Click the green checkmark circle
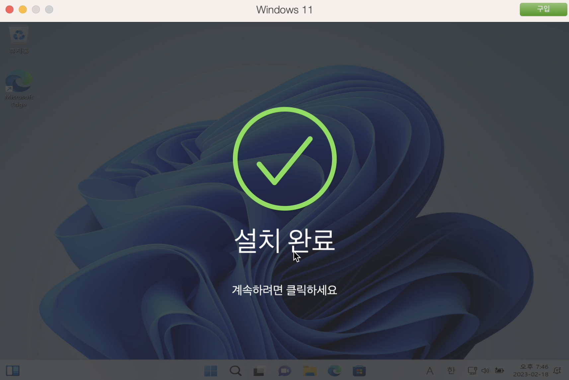The width and height of the screenshot is (569, 380). tap(284, 158)
